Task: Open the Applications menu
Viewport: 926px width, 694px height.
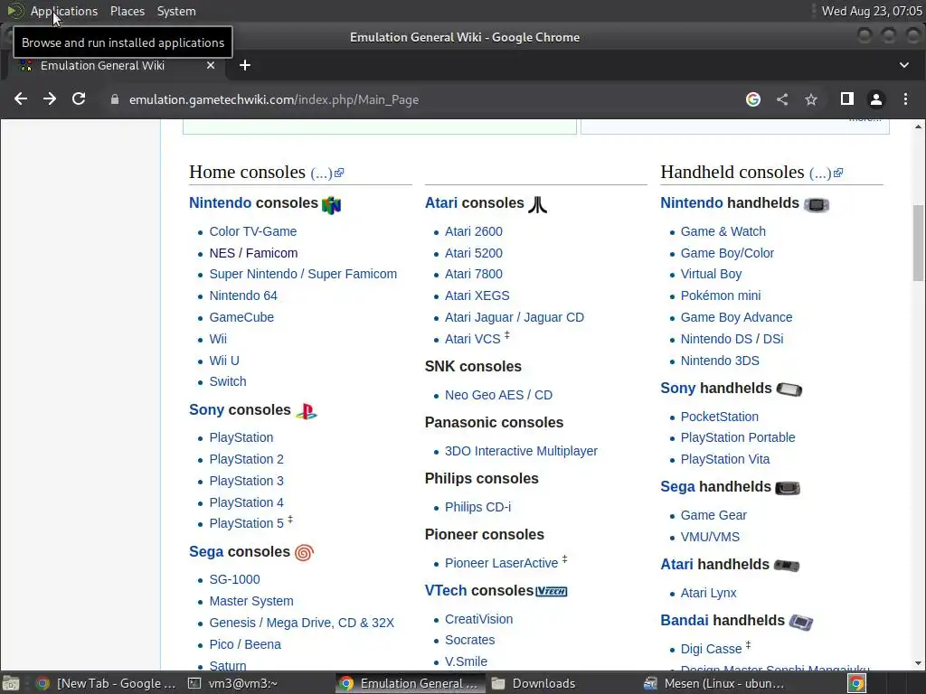Action: 64,11
